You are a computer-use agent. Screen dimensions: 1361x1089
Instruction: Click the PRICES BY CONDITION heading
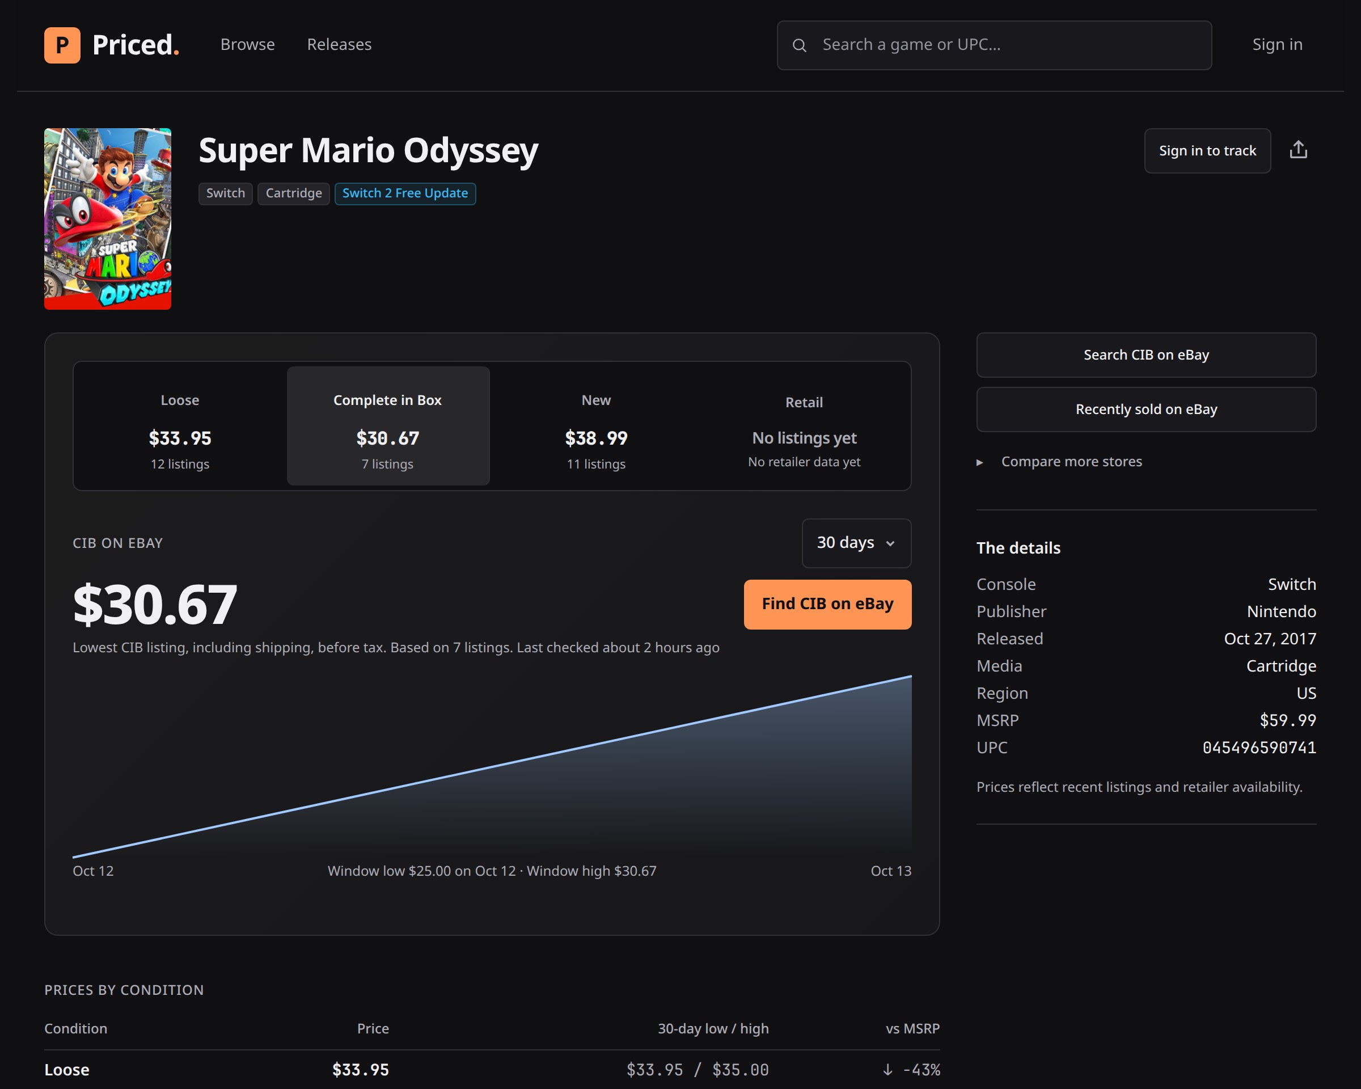124,990
